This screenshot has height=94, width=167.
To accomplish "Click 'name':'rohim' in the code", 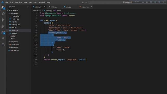I will (63, 47).
